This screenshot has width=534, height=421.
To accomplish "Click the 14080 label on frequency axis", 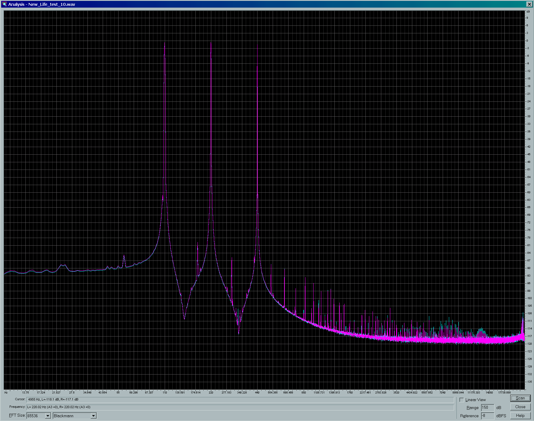I will tap(489, 392).
